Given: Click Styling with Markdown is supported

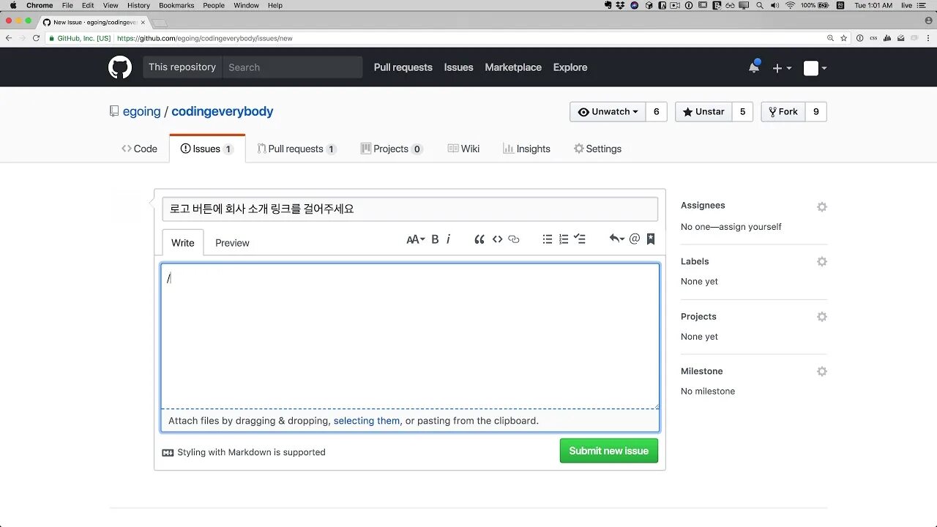Looking at the screenshot, I should [251, 452].
